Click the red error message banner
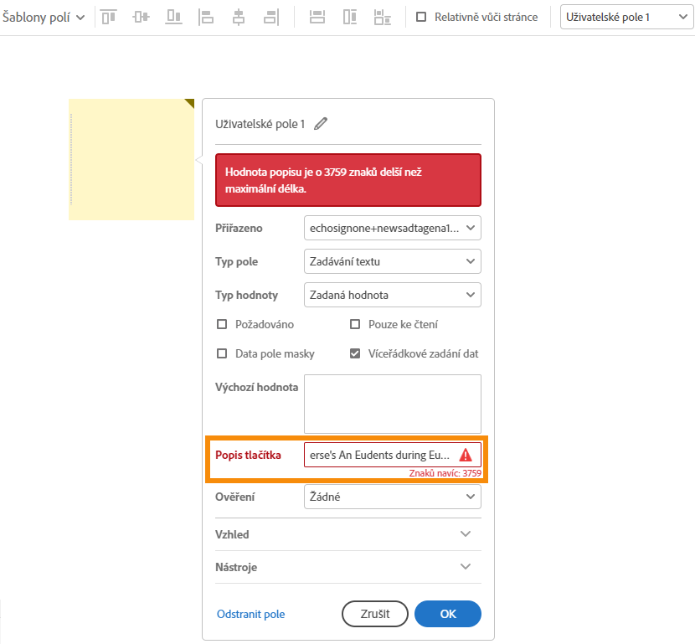The height and width of the screenshot is (644, 695). click(x=348, y=180)
